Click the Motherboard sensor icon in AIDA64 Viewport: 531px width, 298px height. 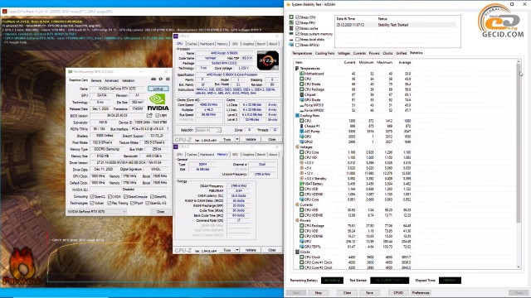(301, 74)
